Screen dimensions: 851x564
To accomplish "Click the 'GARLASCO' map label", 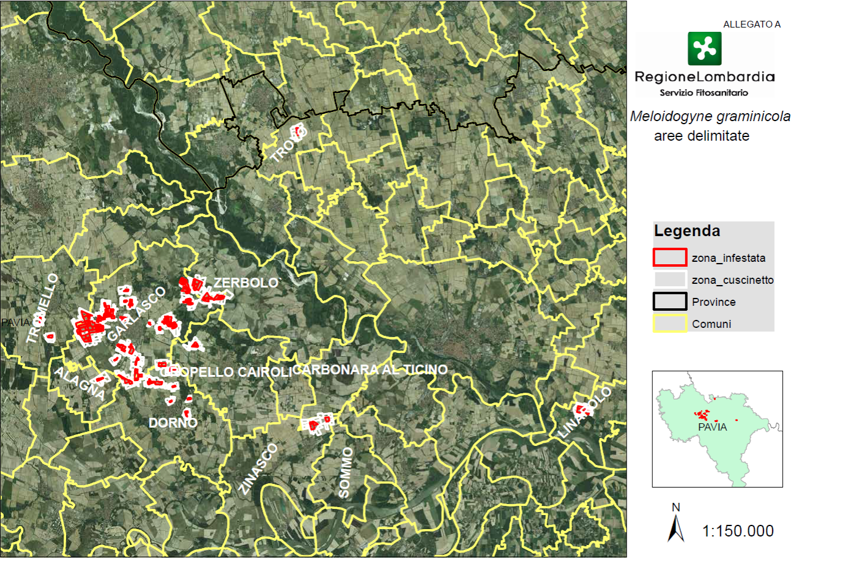I will pos(136,314).
